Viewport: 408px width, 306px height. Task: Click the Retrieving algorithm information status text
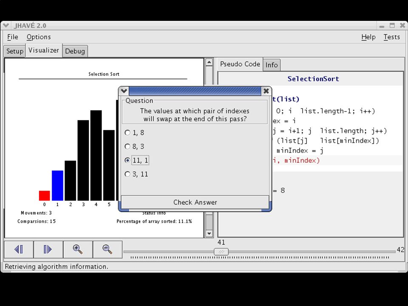tap(56, 266)
